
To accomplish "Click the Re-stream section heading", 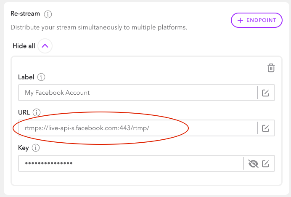I will [x=25, y=14].
